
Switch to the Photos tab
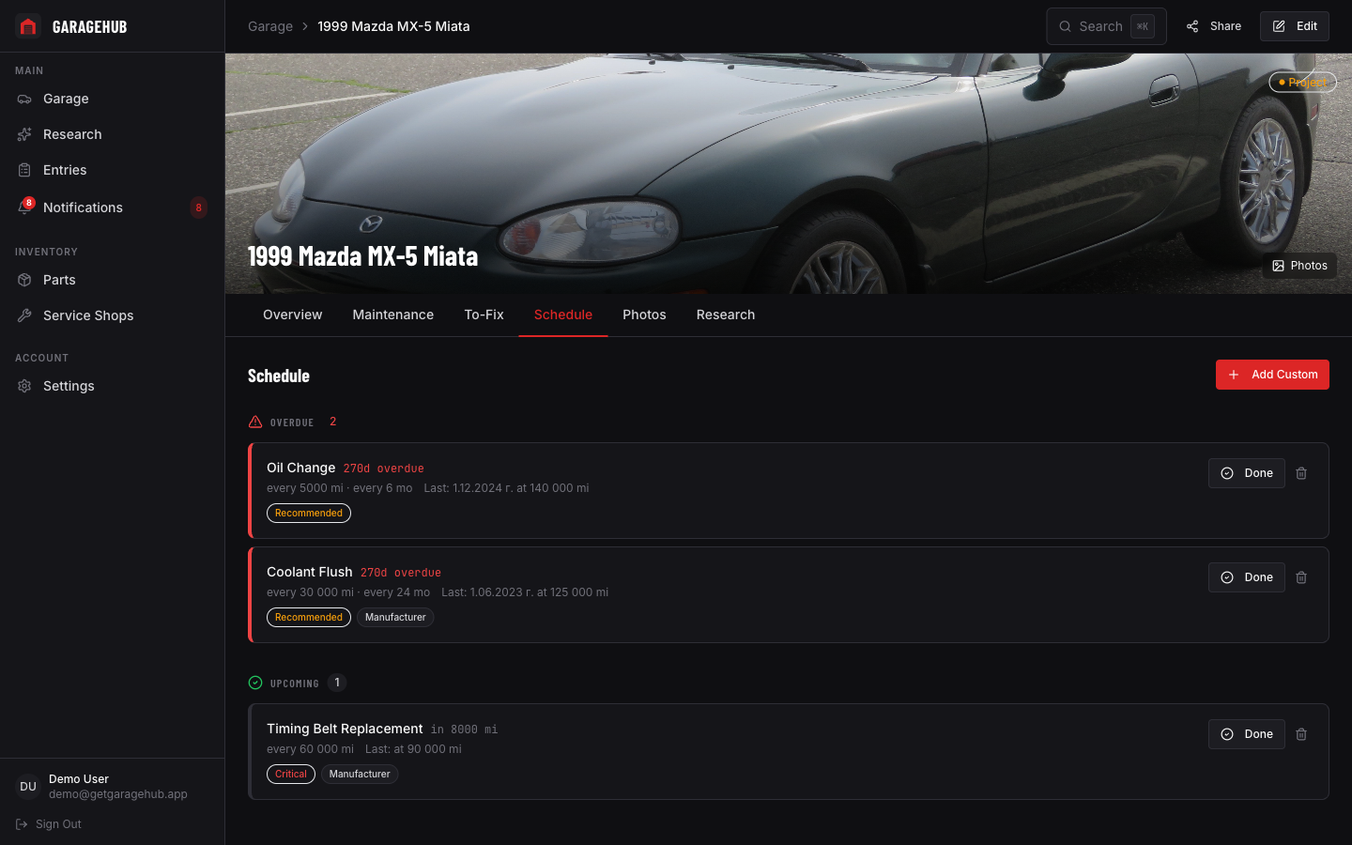pyautogui.click(x=644, y=315)
